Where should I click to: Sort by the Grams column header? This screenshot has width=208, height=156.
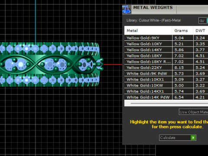[182, 30]
